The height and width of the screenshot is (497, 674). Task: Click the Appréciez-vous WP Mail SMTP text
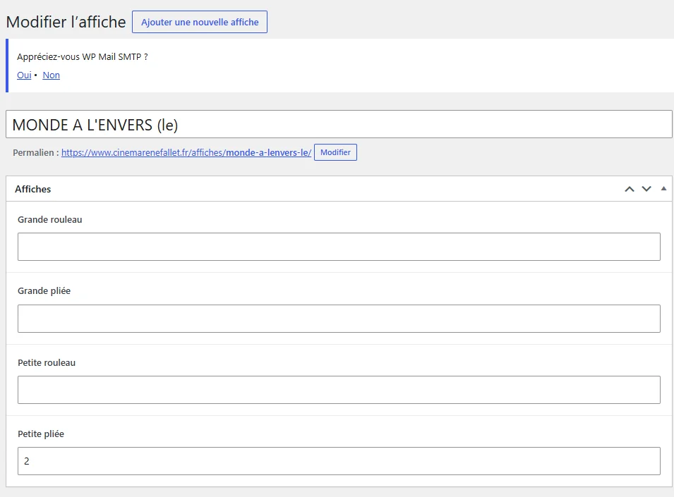(x=83, y=56)
